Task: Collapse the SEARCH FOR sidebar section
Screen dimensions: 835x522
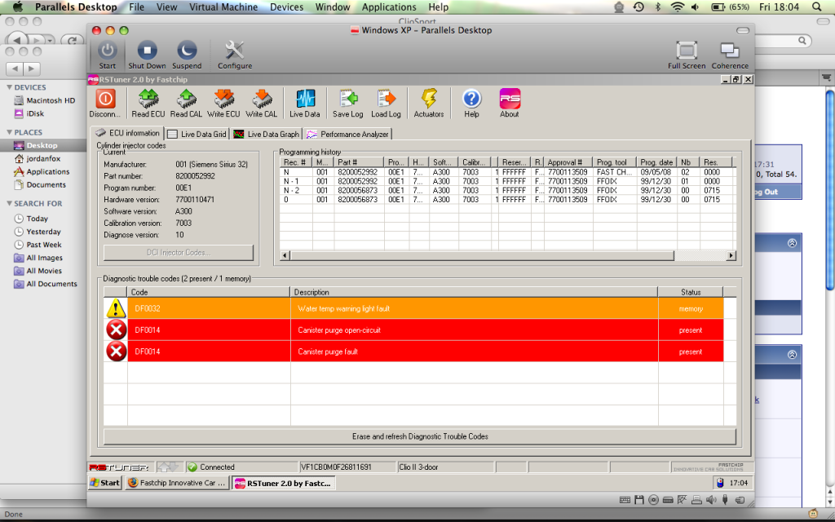Action: pos(9,203)
